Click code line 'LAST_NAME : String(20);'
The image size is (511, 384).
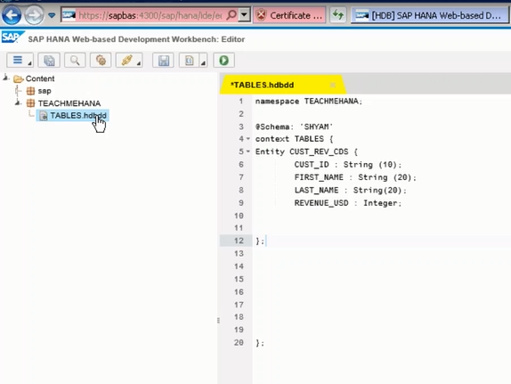[351, 190]
